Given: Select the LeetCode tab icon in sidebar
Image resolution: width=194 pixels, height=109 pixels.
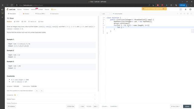Looking at the screenshot, I should point(2,13).
